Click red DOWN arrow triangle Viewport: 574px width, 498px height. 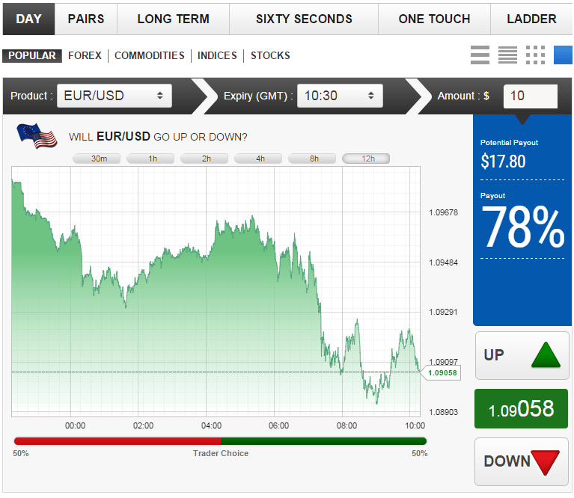point(546,462)
